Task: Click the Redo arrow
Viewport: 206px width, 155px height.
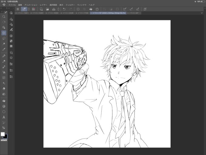Action: click(x=71, y=9)
